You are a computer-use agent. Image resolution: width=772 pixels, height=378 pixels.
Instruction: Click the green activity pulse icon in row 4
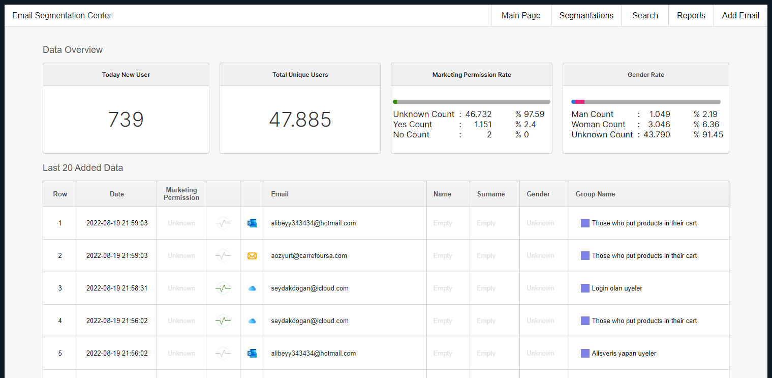tap(223, 321)
